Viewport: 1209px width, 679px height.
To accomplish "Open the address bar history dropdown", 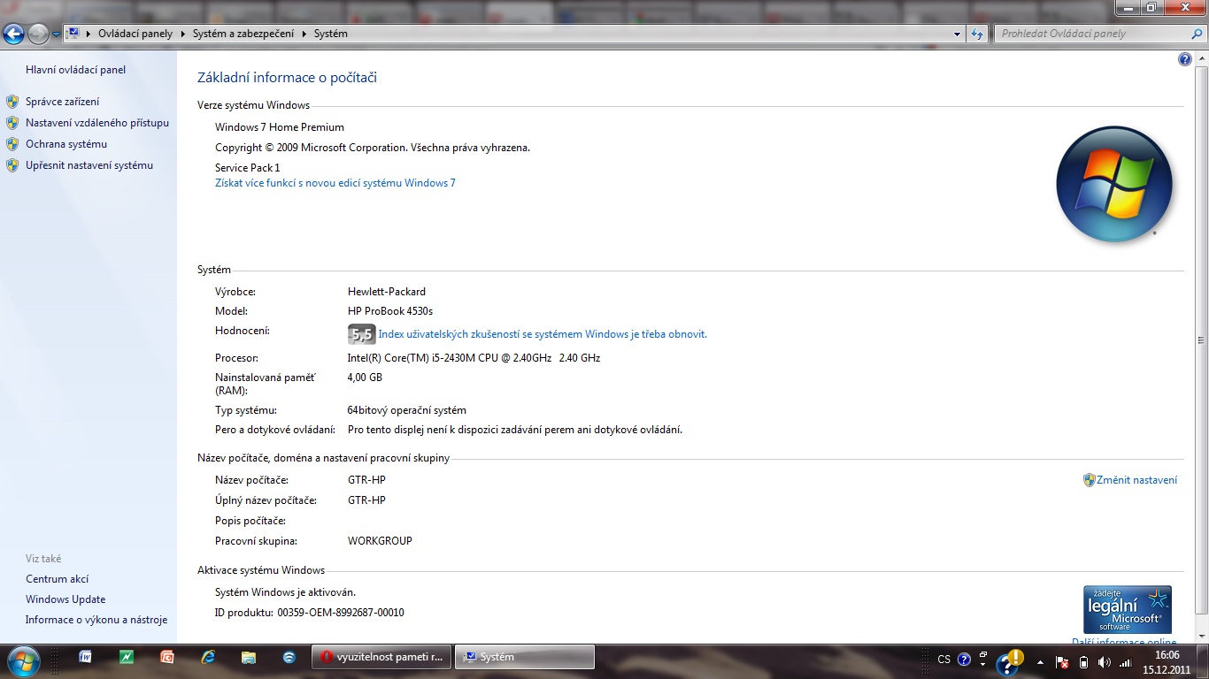I will 957,34.
